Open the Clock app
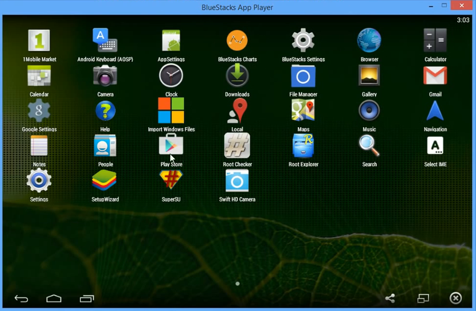 pos(171,76)
